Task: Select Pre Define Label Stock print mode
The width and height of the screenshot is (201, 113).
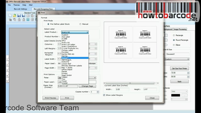Action: click(48, 24)
